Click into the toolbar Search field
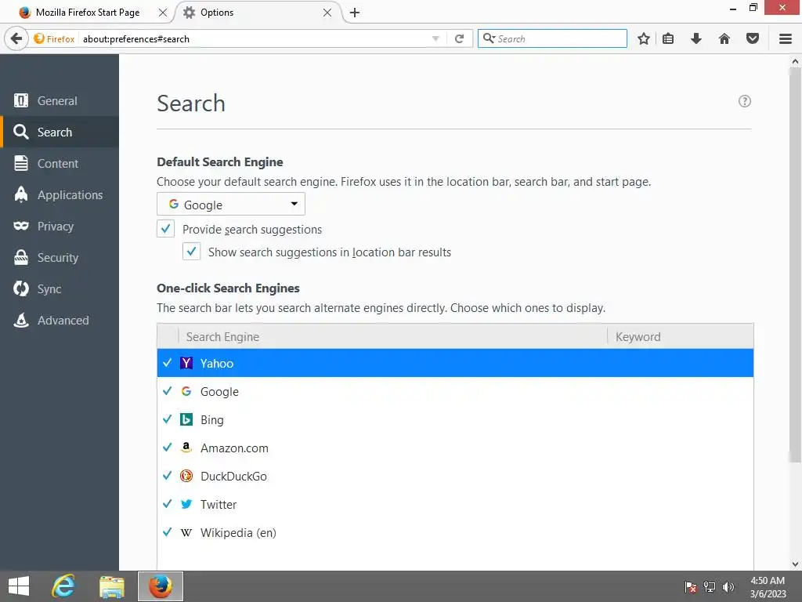Viewport: 802px width, 602px height. [x=552, y=38]
